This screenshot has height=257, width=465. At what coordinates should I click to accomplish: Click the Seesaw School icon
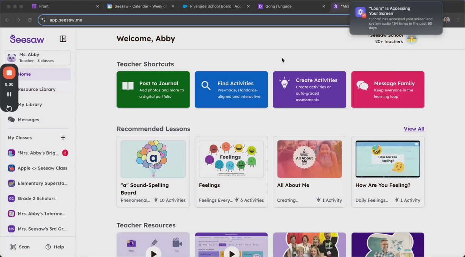(x=412, y=39)
